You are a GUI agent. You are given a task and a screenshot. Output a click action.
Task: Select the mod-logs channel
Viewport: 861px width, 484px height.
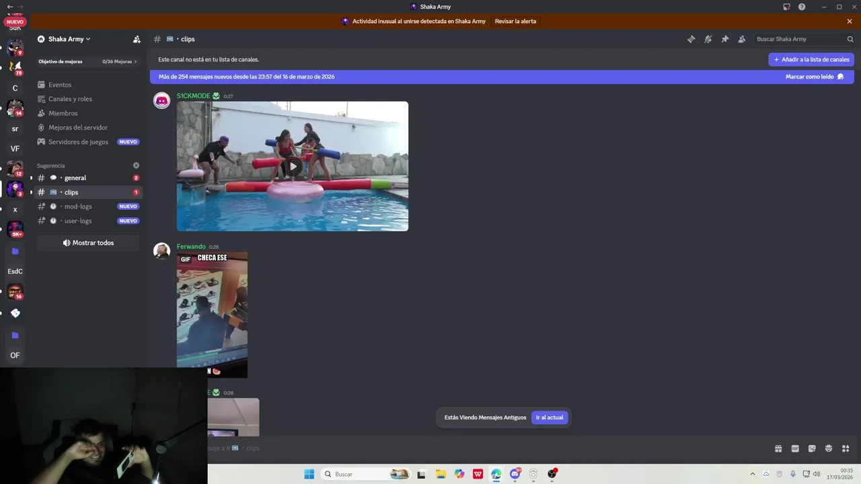tap(87, 206)
